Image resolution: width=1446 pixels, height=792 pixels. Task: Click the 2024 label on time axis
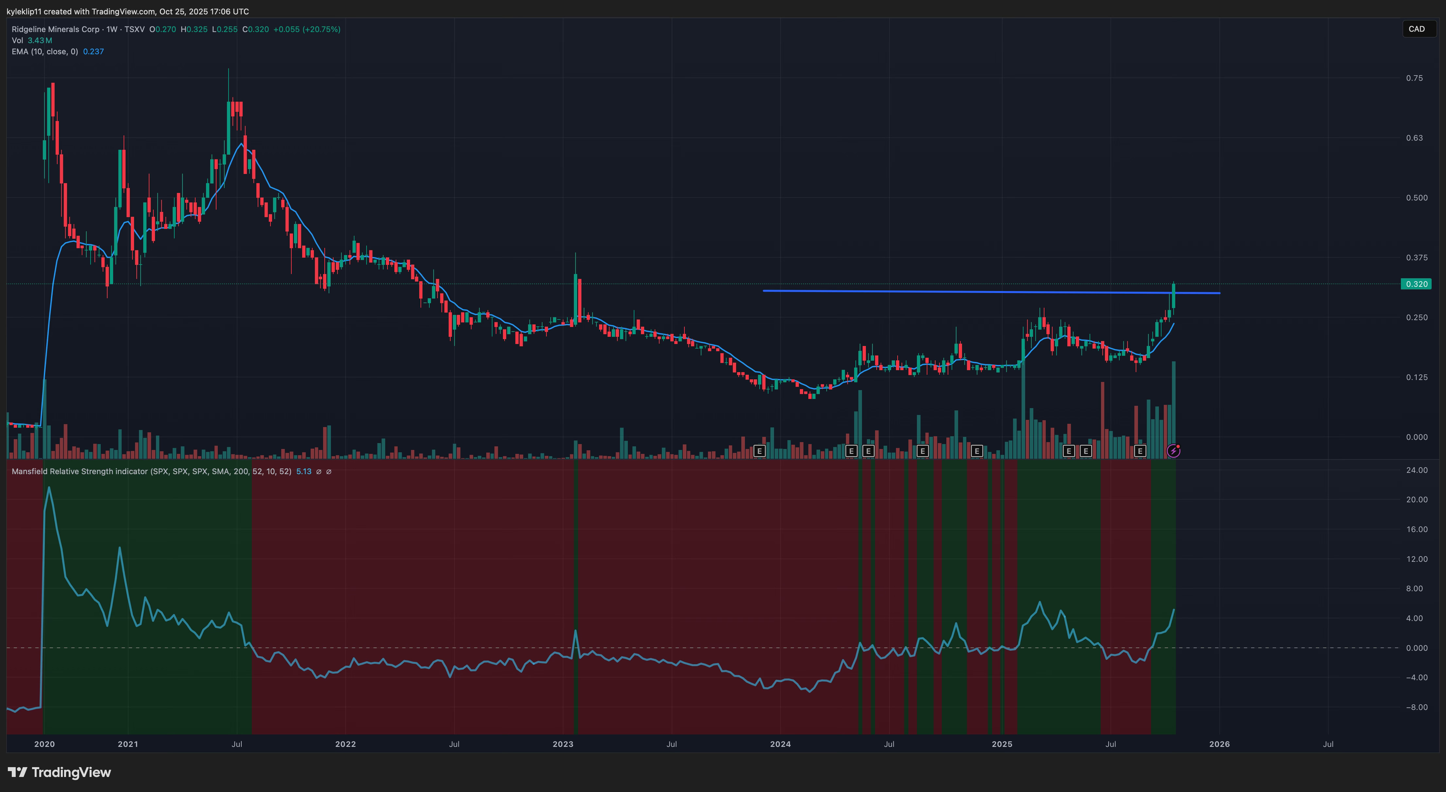780,744
